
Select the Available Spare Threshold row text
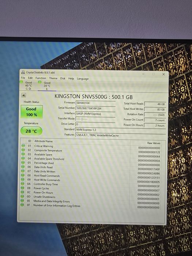[49, 159]
